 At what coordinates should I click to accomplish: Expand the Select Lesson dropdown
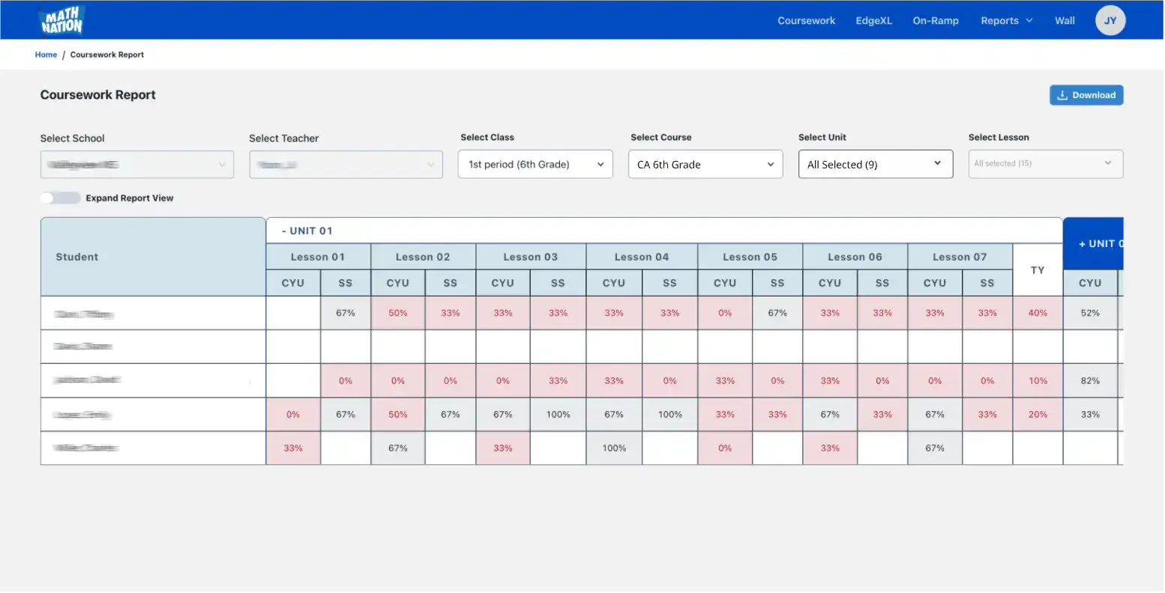[1045, 164]
